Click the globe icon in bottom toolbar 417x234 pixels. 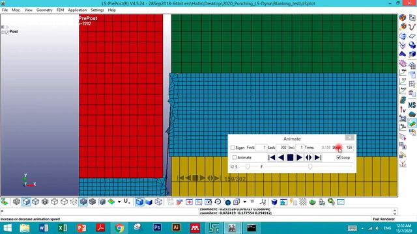coord(227,202)
